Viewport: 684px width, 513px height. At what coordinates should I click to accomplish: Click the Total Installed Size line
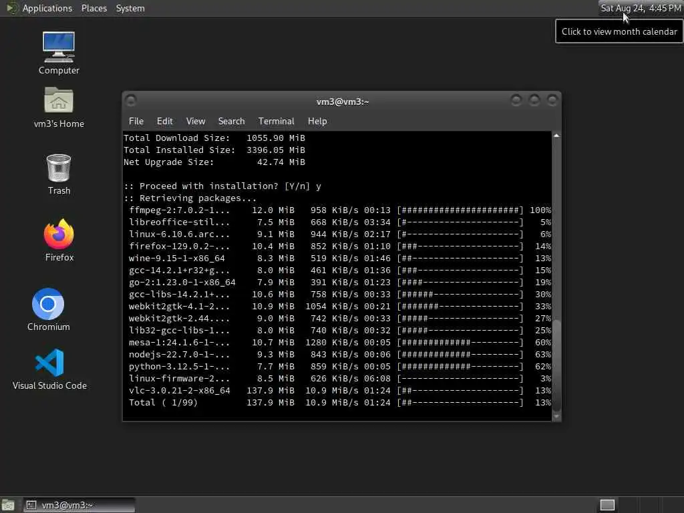pos(214,150)
